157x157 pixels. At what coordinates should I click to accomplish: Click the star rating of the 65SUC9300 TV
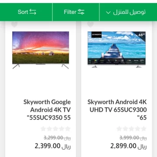[131, 129]
